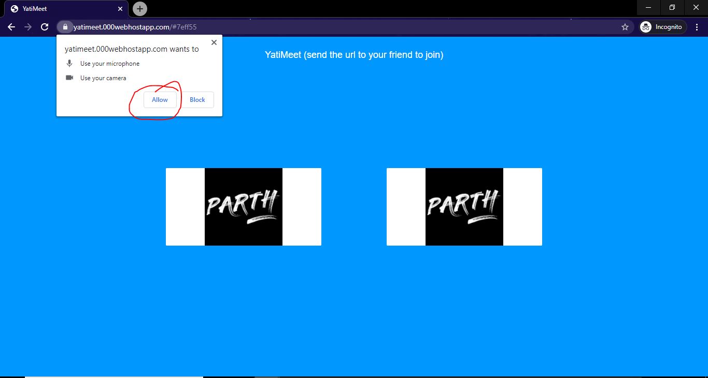Open Chrome three-dot menu
708x378 pixels.
pyautogui.click(x=698, y=27)
